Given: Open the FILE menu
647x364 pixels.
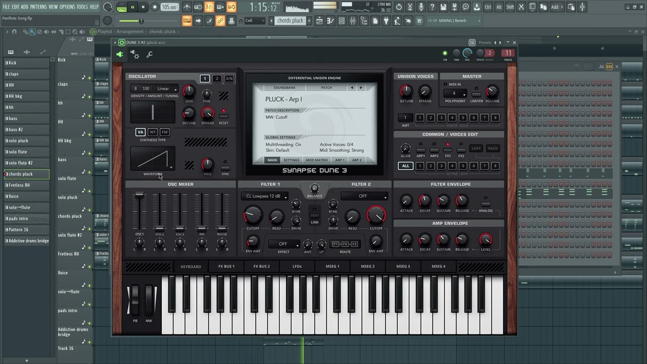Looking at the screenshot, I should point(6,7).
